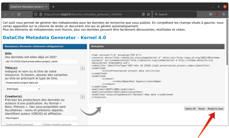Click the xml version declaration line
The height and width of the screenshot is (138, 229).
click(117, 55)
